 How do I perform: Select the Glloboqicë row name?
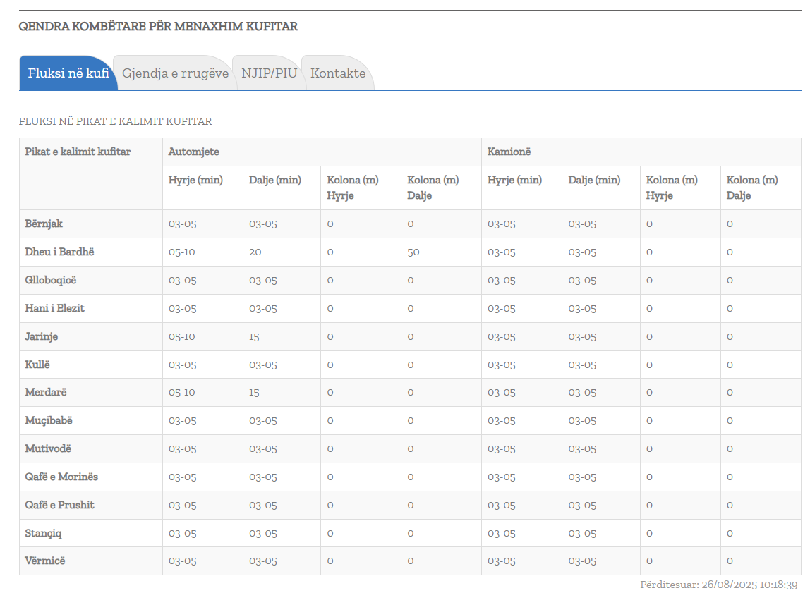pos(51,280)
